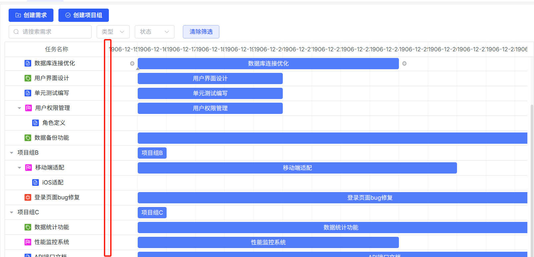Select the 项目组B row label
The width and height of the screenshot is (534, 257).
[x=28, y=153]
